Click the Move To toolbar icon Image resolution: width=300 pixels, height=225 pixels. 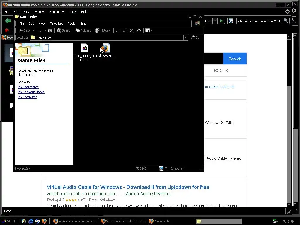coord(118,30)
